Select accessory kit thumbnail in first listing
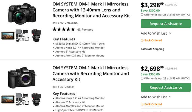The image size is (192, 112). pos(22,35)
